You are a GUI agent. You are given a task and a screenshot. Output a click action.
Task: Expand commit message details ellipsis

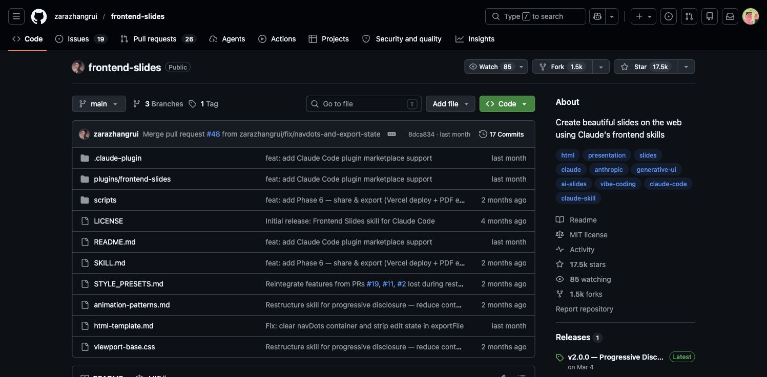(x=392, y=134)
